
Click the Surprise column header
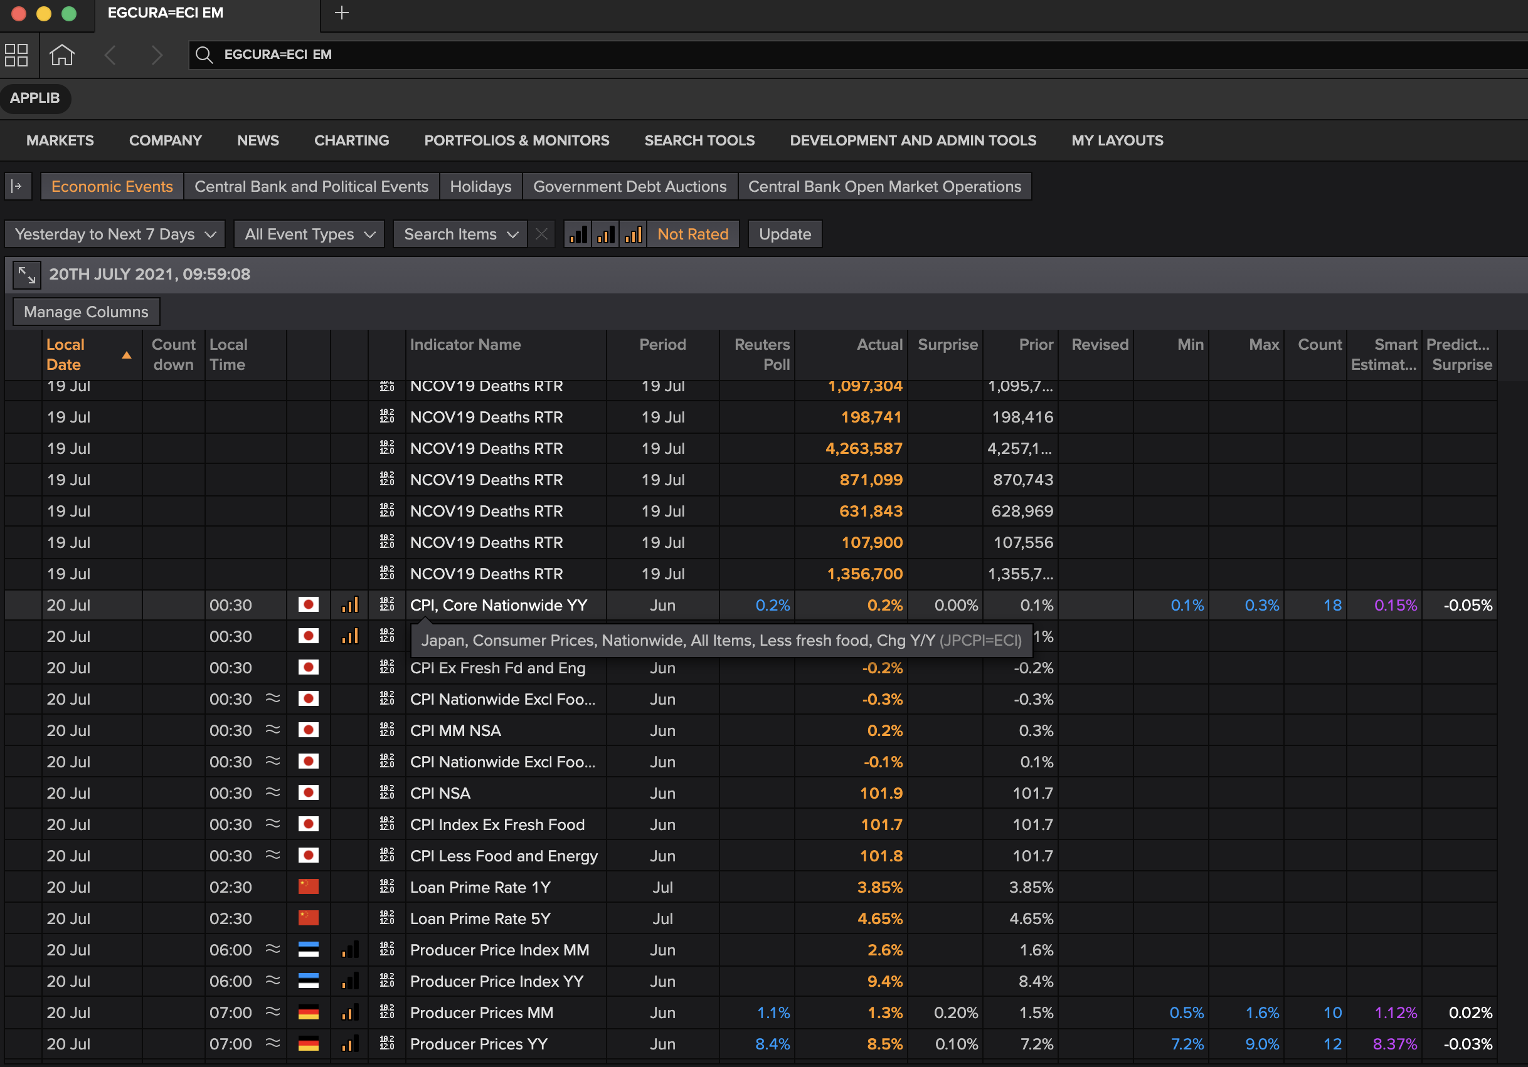click(x=946, y=355)
